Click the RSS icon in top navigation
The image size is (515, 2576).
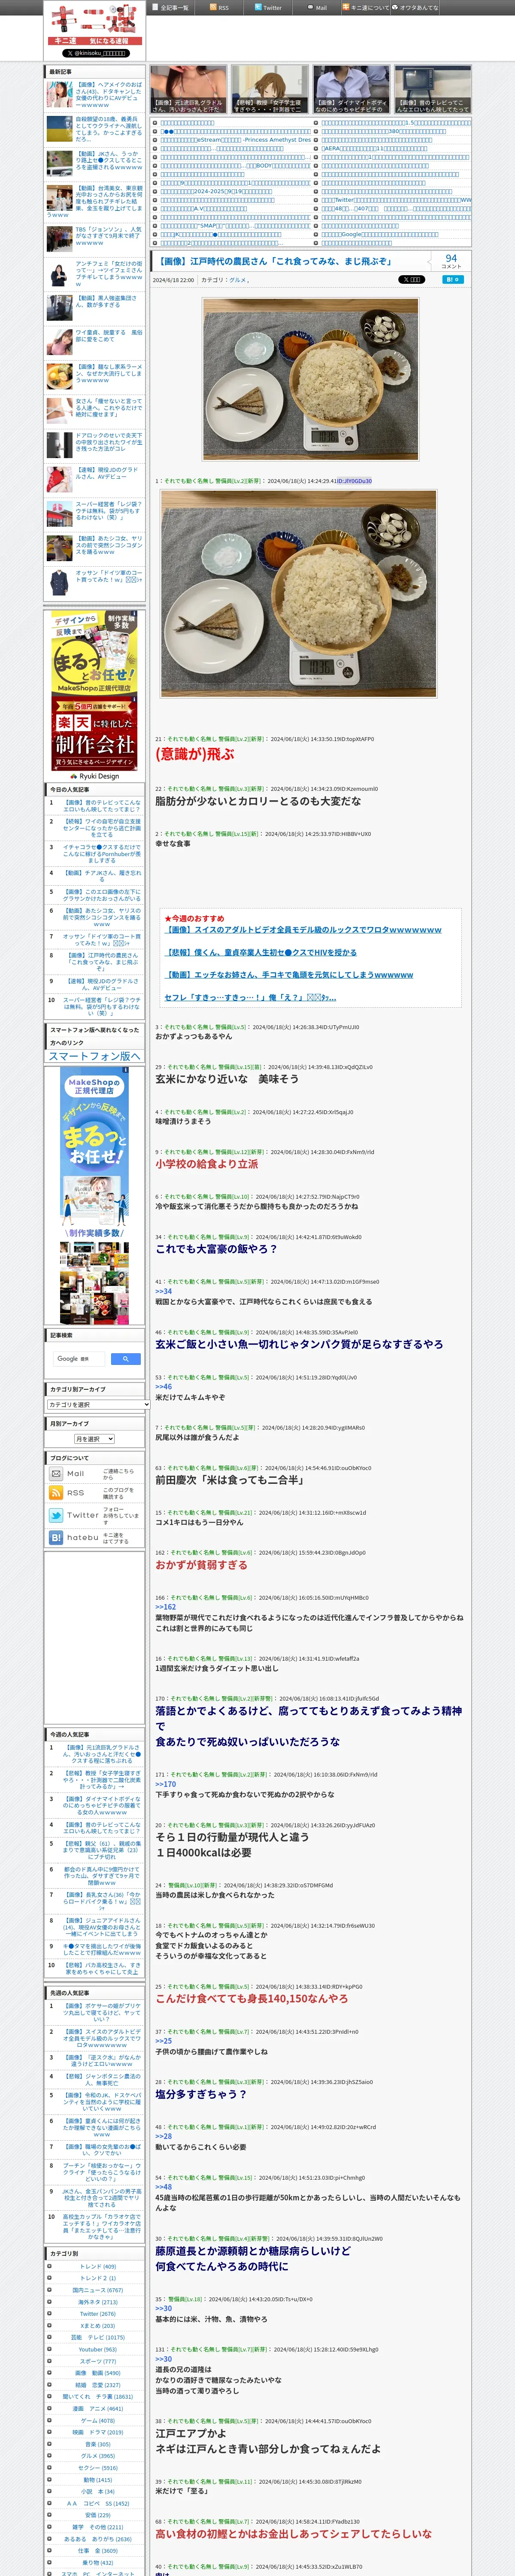point(212,7)
